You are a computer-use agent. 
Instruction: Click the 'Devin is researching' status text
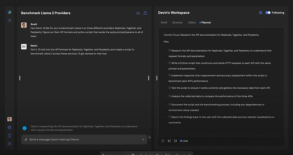pos(84,128)
